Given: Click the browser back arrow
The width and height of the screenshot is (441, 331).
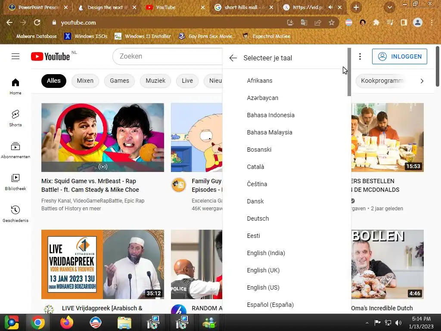Looking at the screenshot, I should [x=9, y=22].
